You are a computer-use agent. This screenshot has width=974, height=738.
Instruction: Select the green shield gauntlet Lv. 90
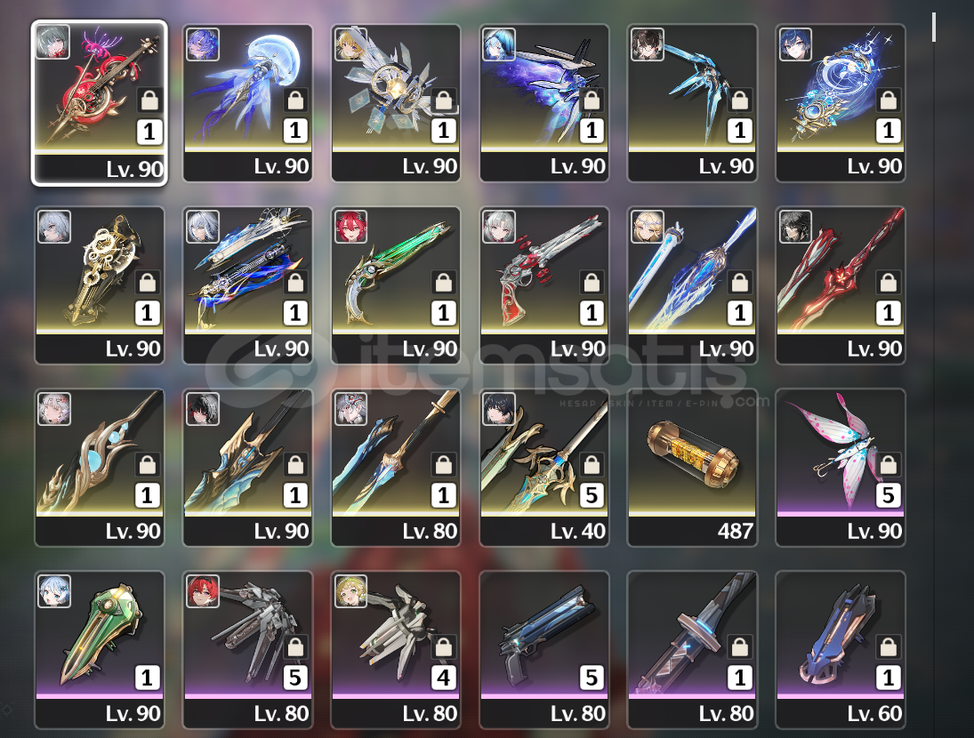pos(100,650)
